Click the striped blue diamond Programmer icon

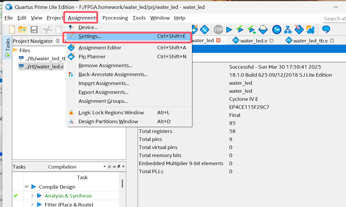point(299,29)
